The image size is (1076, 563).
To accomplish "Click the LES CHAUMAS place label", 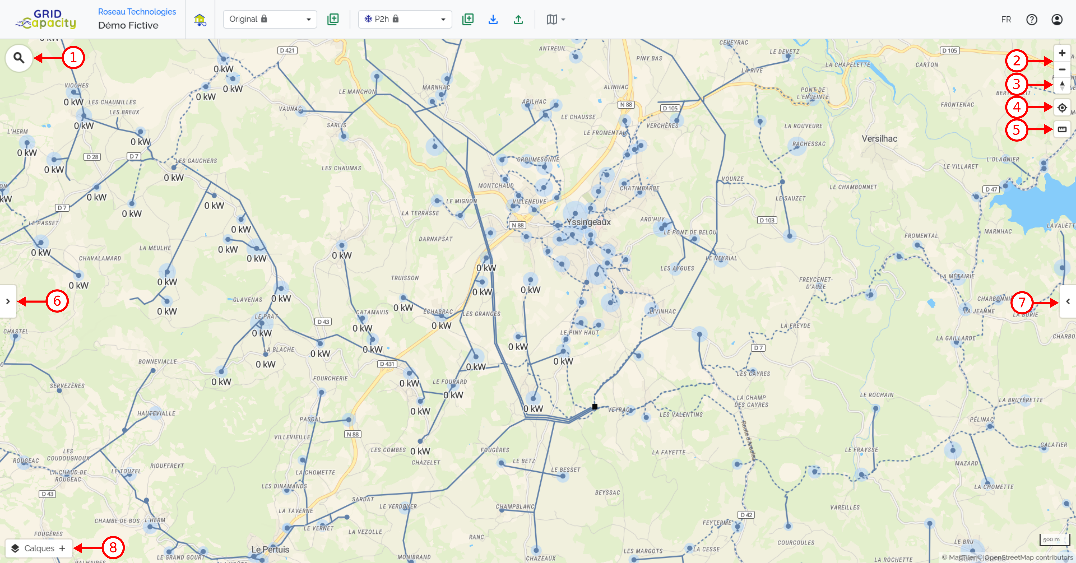I will pos(341,168).
